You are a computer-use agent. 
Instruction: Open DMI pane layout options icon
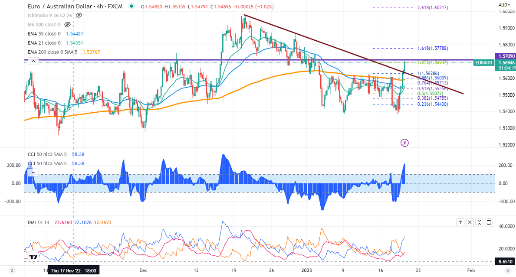click(480, 222)
